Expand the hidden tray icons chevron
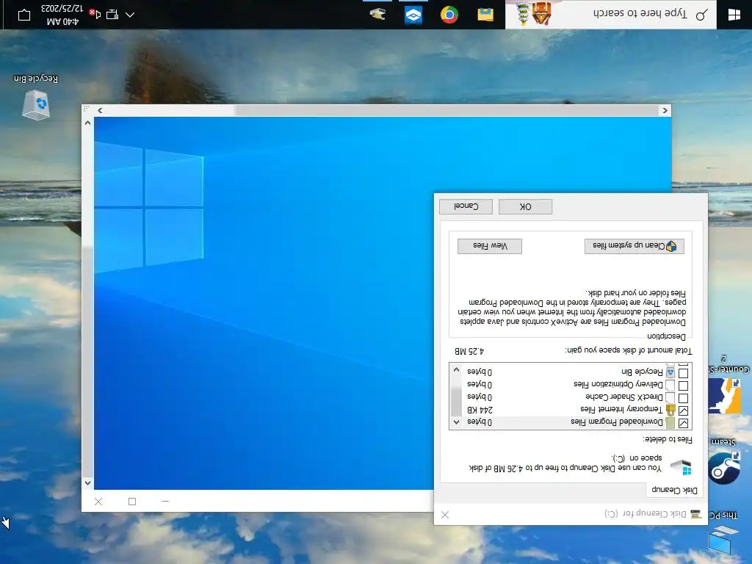Image resolution: width=752 pixels, height=564 pixels. pos(130,15)
